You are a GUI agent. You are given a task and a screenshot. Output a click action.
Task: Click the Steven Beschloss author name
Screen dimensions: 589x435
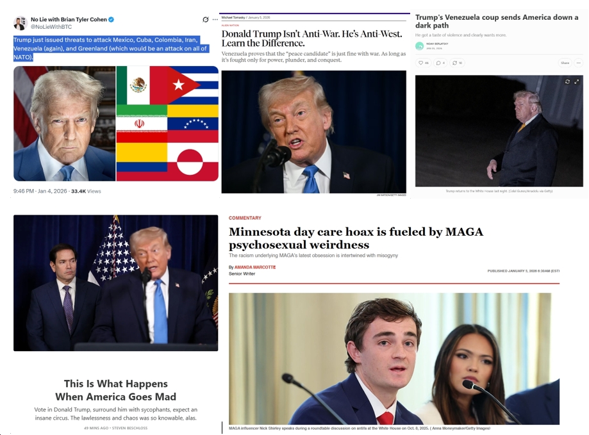(129, 428)
